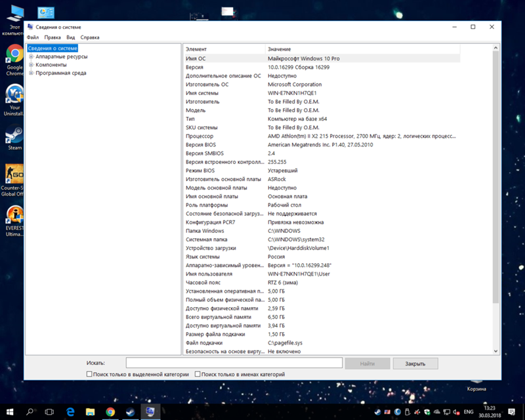Expand Программная среда tree node
The image size is (525, 420).
tap(31, 73)
